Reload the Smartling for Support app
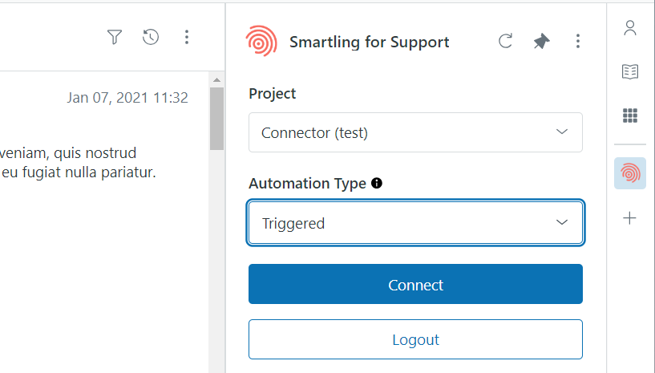The height and width of the screenshot is (373, 655). (505, 42)
